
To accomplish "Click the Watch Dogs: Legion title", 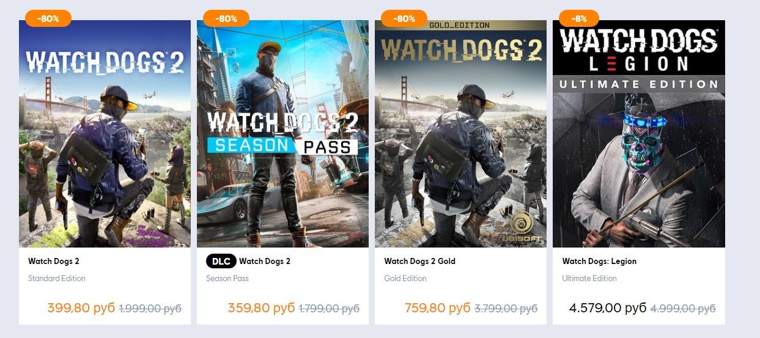I will [599, 261].
